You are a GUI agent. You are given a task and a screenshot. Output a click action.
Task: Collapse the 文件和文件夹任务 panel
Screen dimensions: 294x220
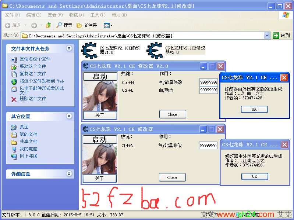(69, 48)
